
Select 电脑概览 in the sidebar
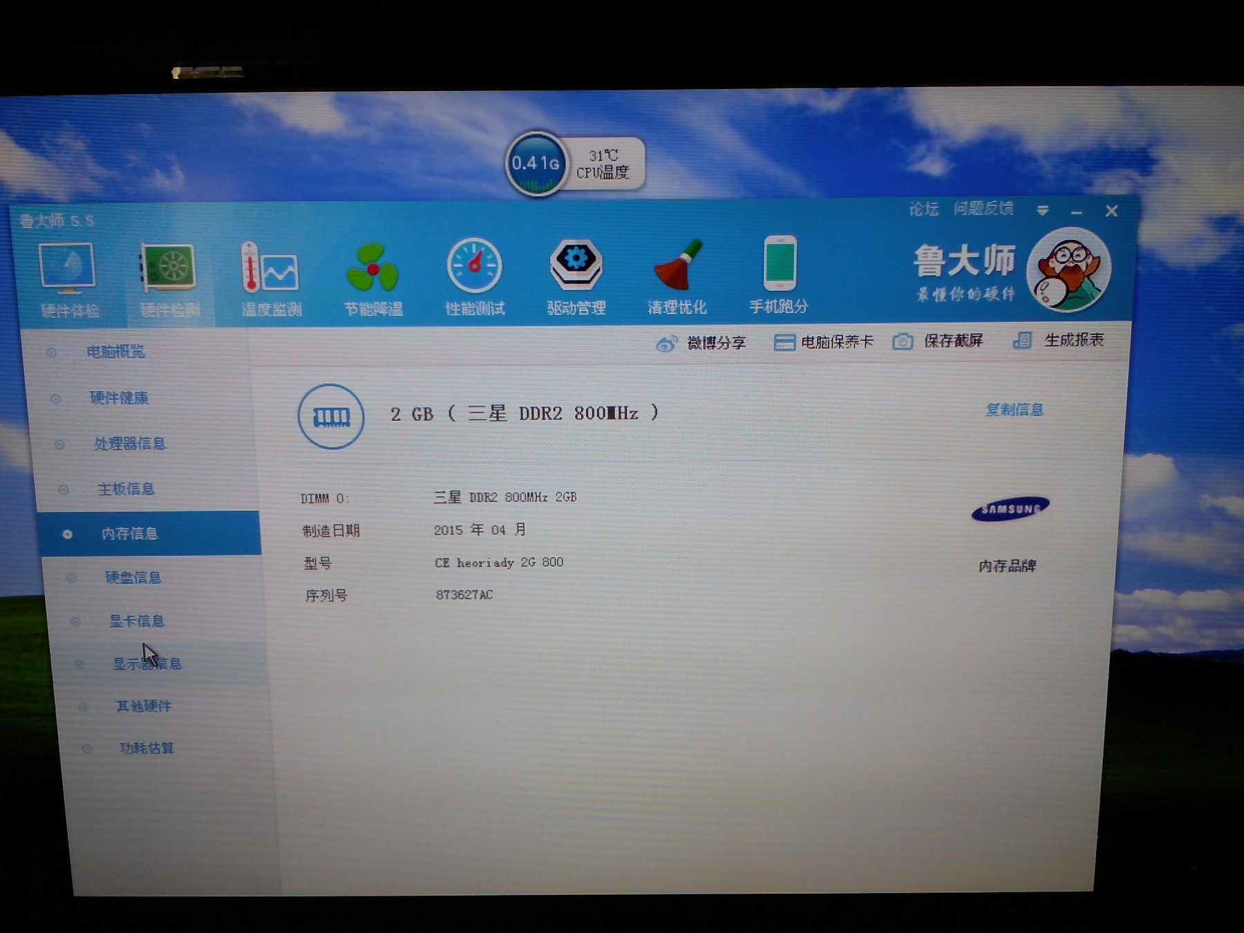[115, 352]
